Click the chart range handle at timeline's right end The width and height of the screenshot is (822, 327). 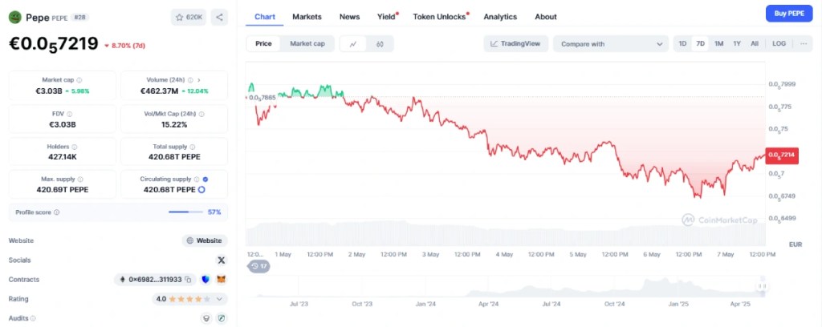pyautogui.click(x=762, y=286)
